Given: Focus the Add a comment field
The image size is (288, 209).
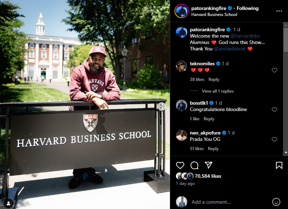Looking at the screenshot, I should (x=229, y=202).
